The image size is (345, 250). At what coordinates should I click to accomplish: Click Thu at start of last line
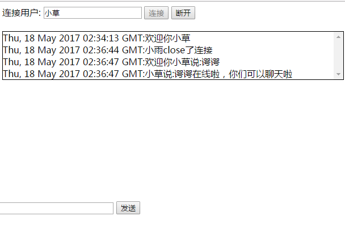pos(12,74)
